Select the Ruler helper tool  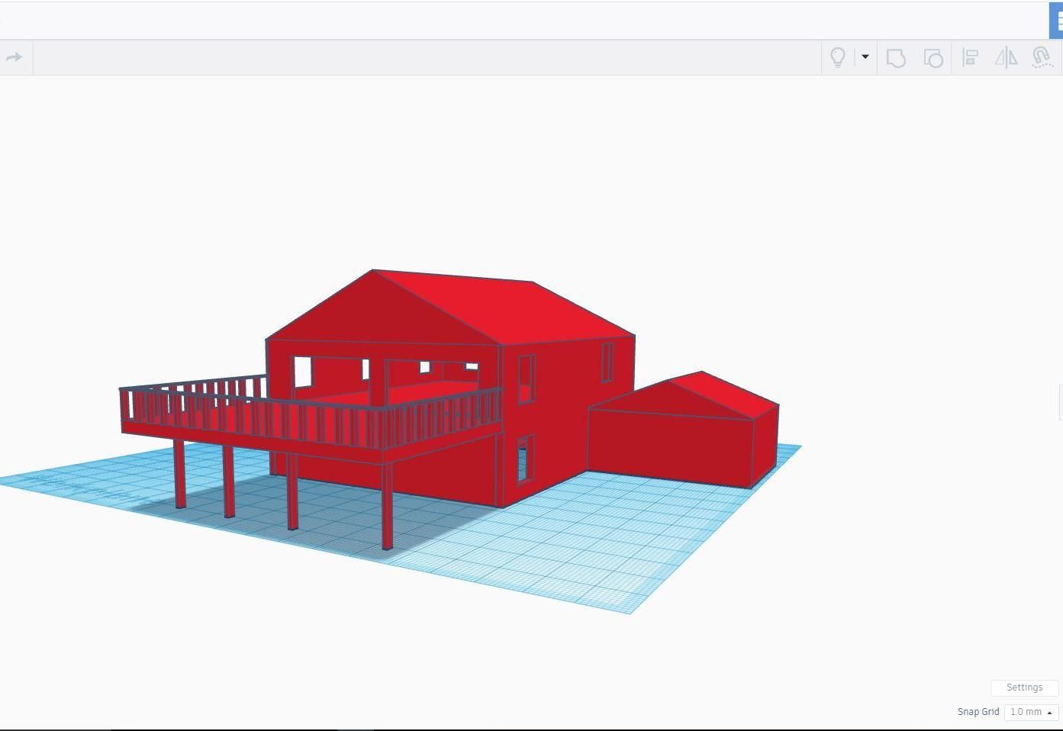(x=1042, y=57)
